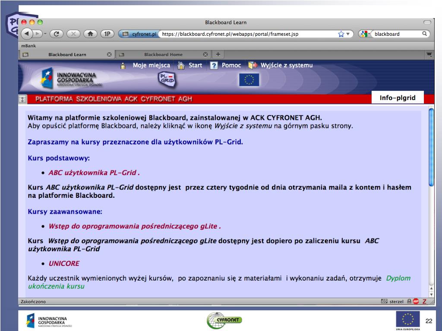Click the Start house icon
Image resolution: width=442 pixels, height=331 pixels.
[181, 66]
